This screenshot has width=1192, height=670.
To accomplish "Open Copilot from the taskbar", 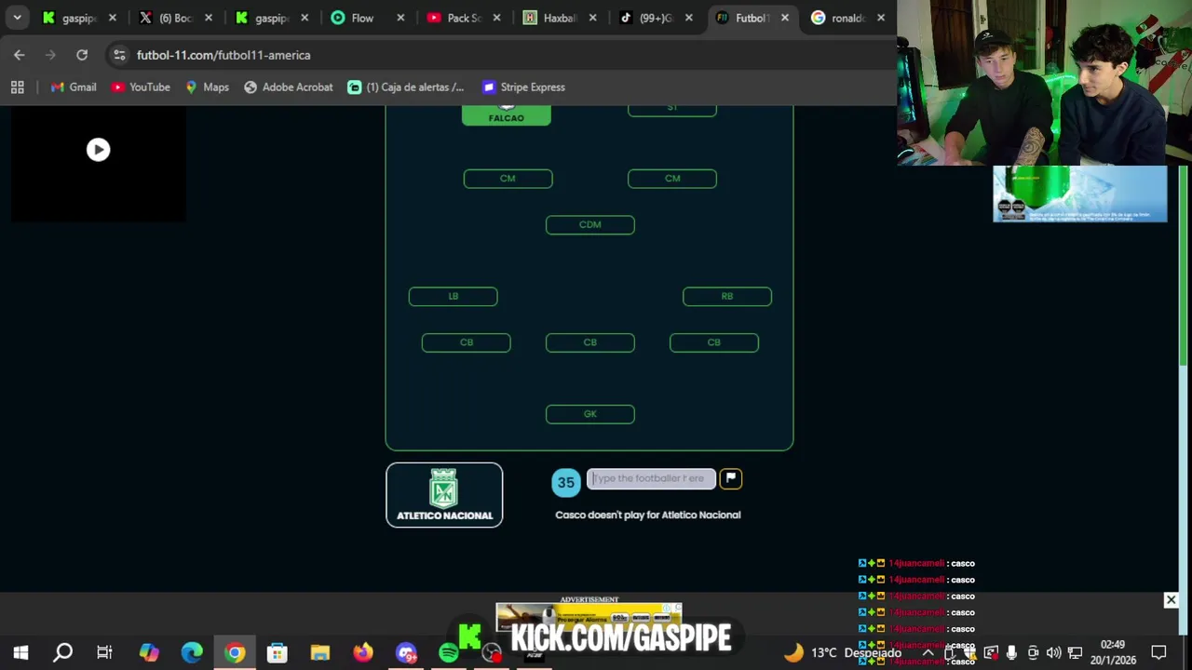I will [x=149, y=652].
